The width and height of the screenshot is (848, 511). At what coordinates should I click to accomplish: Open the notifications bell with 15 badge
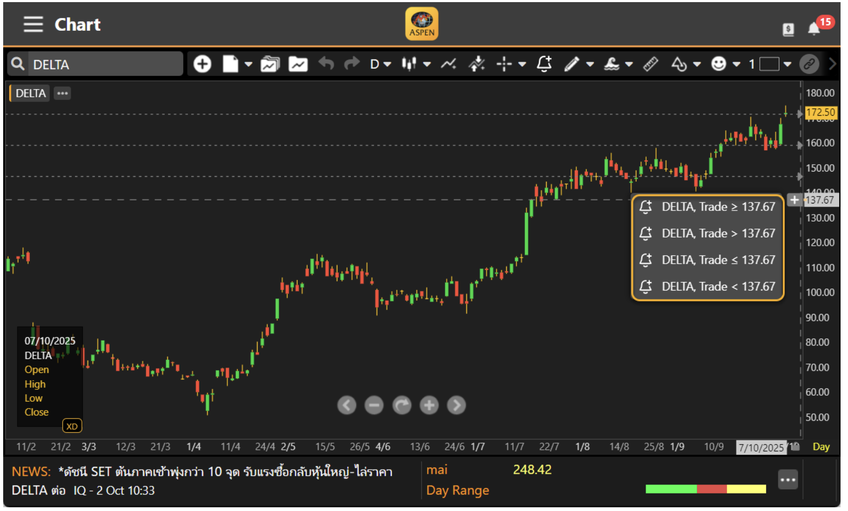click(x=814, y=29)
